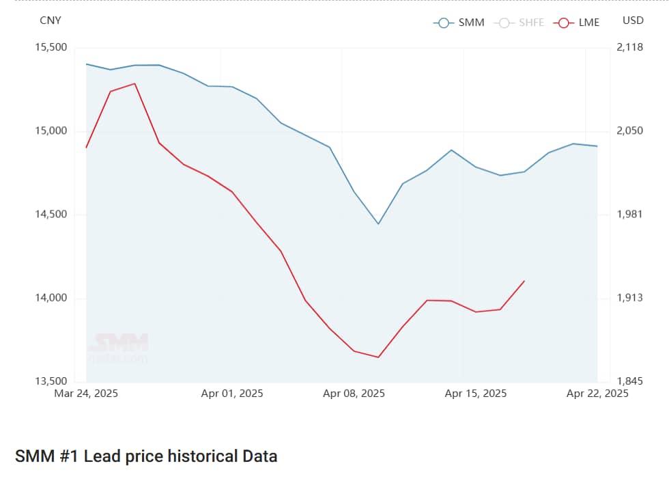The image size is (669, 479).
Task: Click the SMM #1 Lead price historical Data heading
Action: (x=146, y=456)
